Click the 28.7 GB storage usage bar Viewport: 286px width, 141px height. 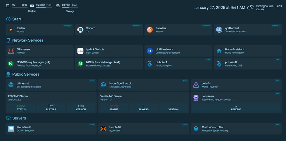click(x=70, y=7)
